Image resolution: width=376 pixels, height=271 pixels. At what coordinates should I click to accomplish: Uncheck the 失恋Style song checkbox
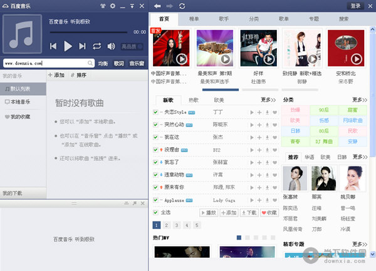click(x=155, y=112)
